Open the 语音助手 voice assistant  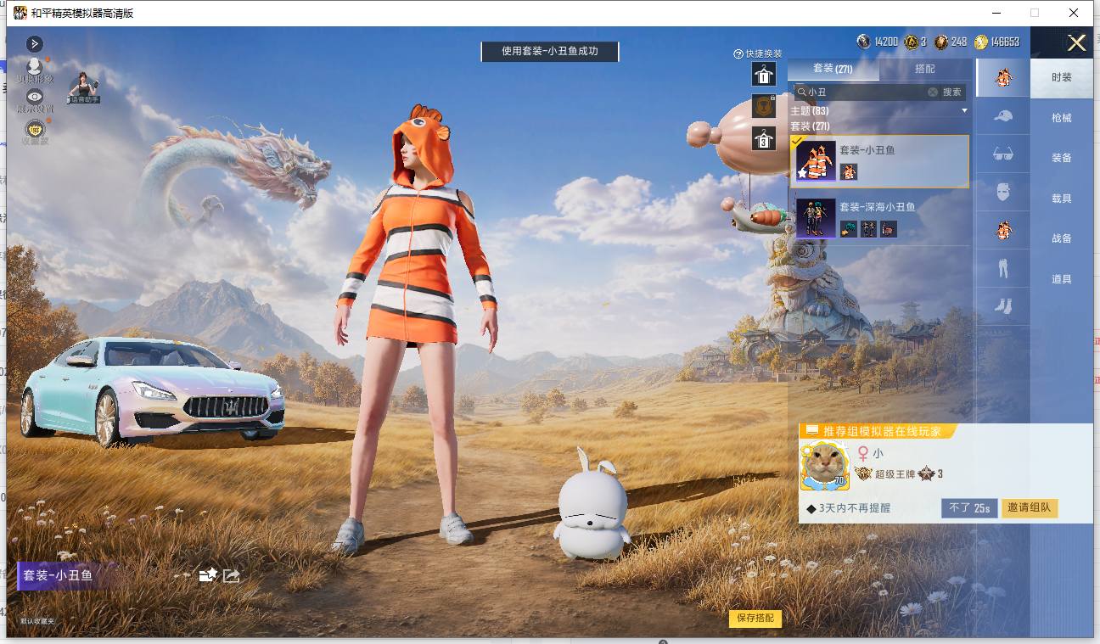[x=83, y=87]
